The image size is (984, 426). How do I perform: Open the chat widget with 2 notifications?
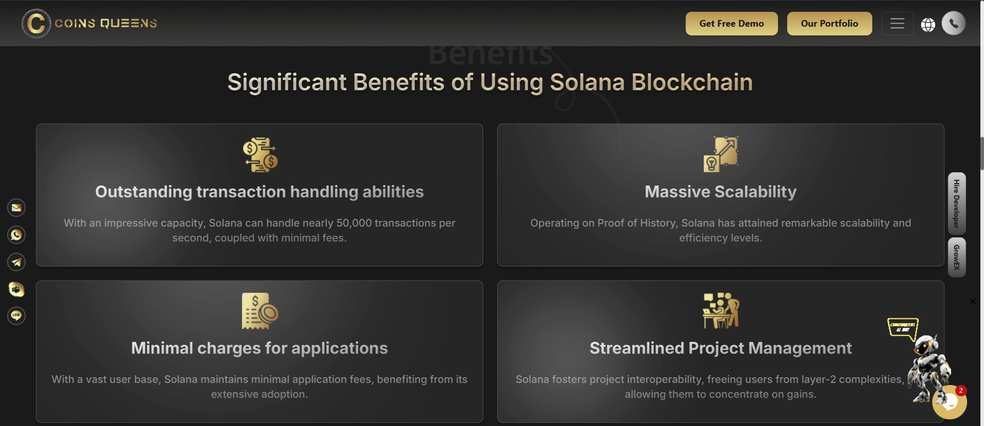tap(949, 402)
